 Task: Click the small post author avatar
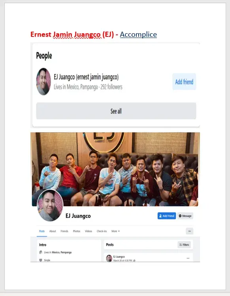coord(109,258)
